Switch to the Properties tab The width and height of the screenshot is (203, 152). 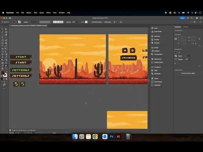point(178,27)
